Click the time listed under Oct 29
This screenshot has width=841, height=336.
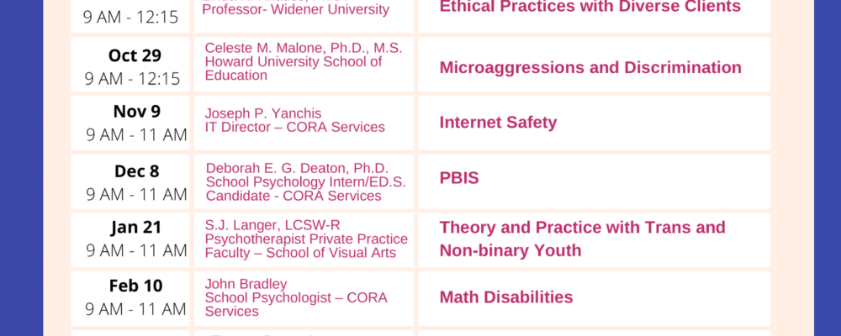click(x=133, y=79)
